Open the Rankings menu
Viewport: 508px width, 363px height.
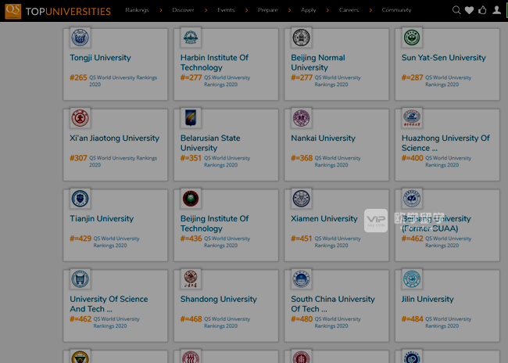click(x=137, y=10)
